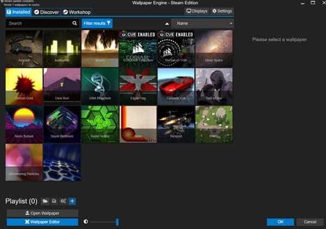This screenshot has width=326, height=229.
Task: Switch to the Discover tab
Action: [46, 11]
